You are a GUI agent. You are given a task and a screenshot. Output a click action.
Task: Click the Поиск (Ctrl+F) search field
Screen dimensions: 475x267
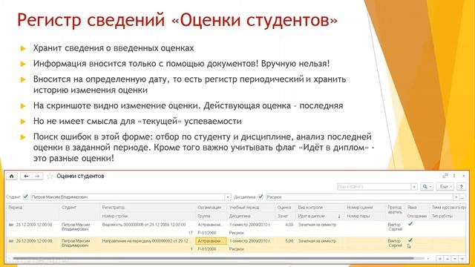tap(374, 187)
